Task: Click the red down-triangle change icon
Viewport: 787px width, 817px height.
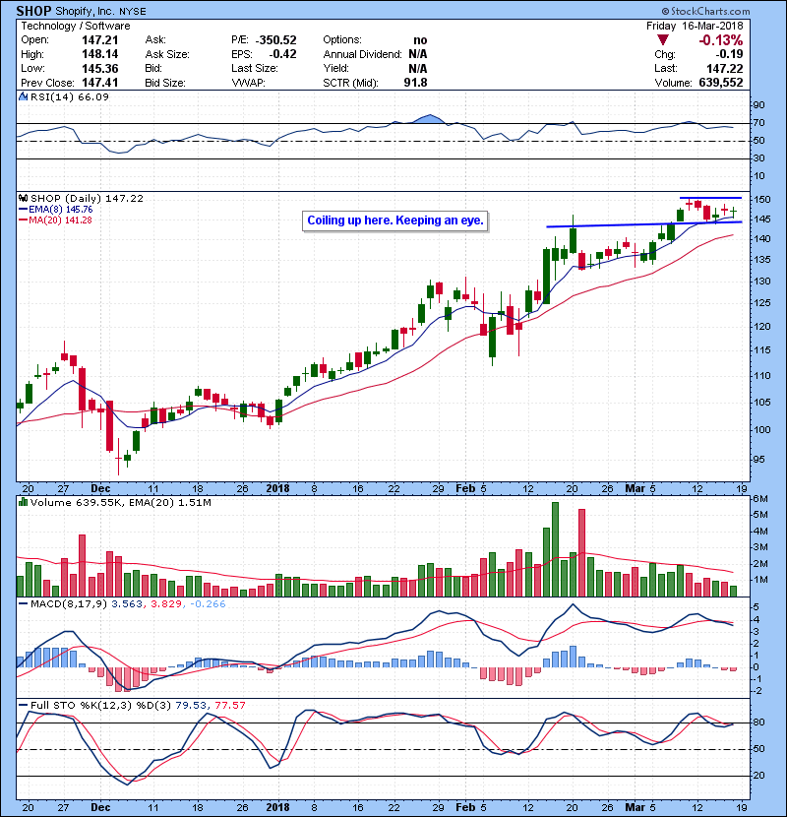Action: coord(662,40)
